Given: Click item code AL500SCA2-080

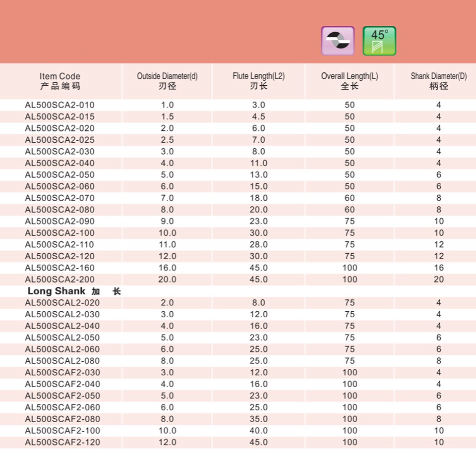Looking at the screenshot, I should pos(60,210).
